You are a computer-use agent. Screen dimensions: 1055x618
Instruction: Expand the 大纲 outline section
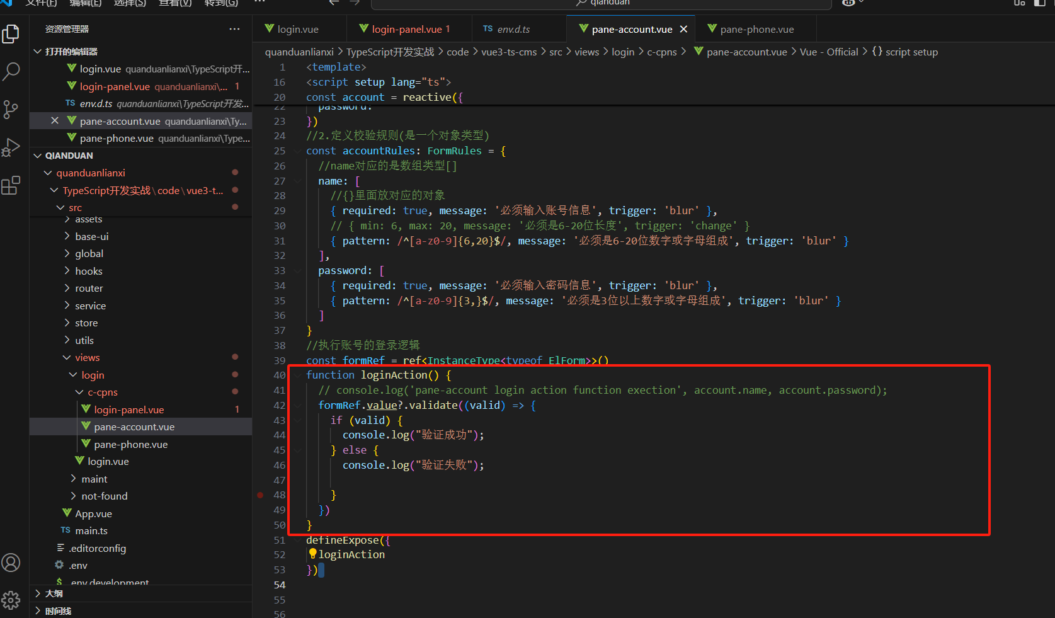tap(140, 593)
